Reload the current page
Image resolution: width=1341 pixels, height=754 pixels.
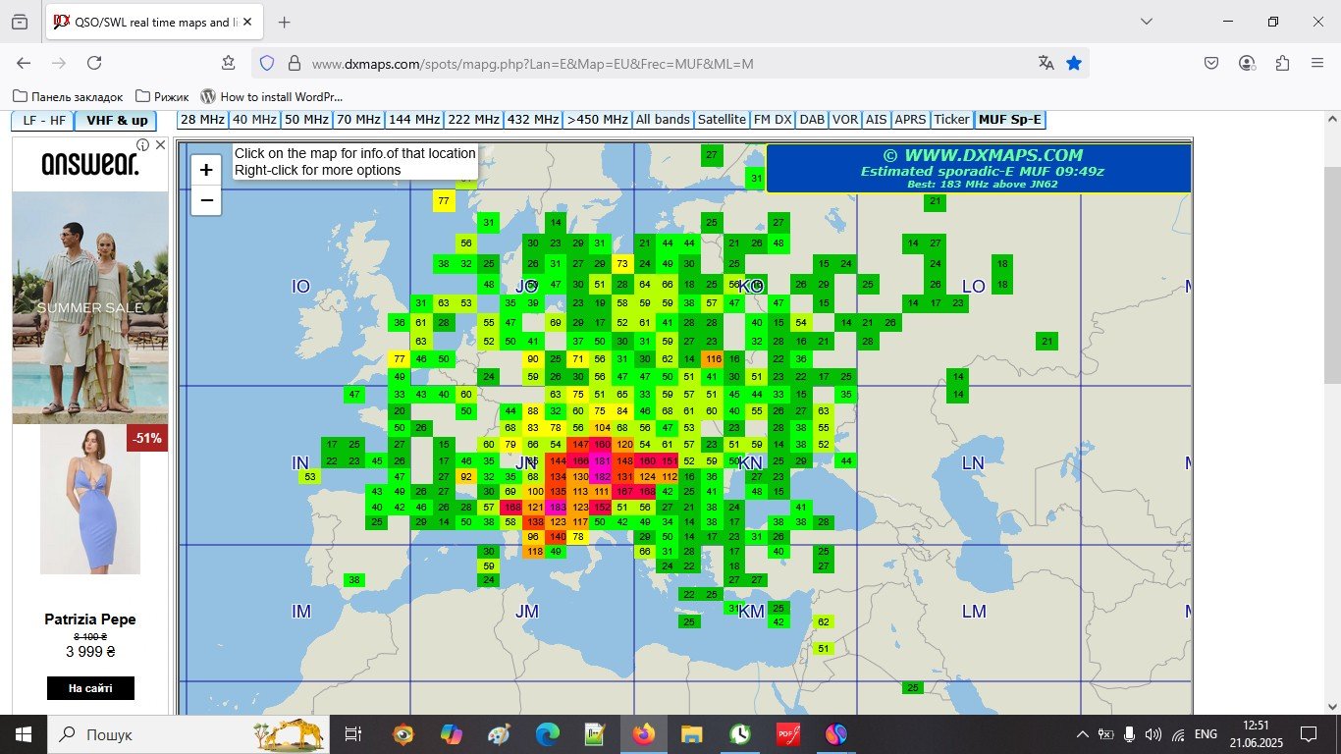pos(94,63)
